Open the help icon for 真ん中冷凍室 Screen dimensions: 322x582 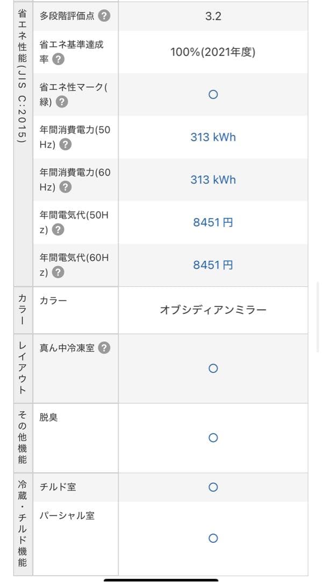tap(103, 348)
